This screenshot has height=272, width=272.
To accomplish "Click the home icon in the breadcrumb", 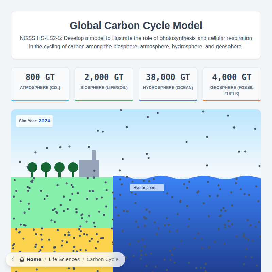I will point(21,259).
